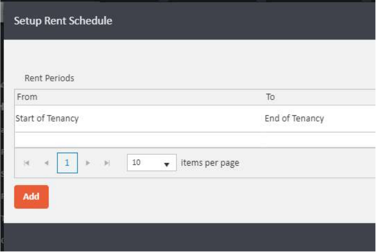Sort by the From column header
376x252 pixels.
click(x=27, y=97)
